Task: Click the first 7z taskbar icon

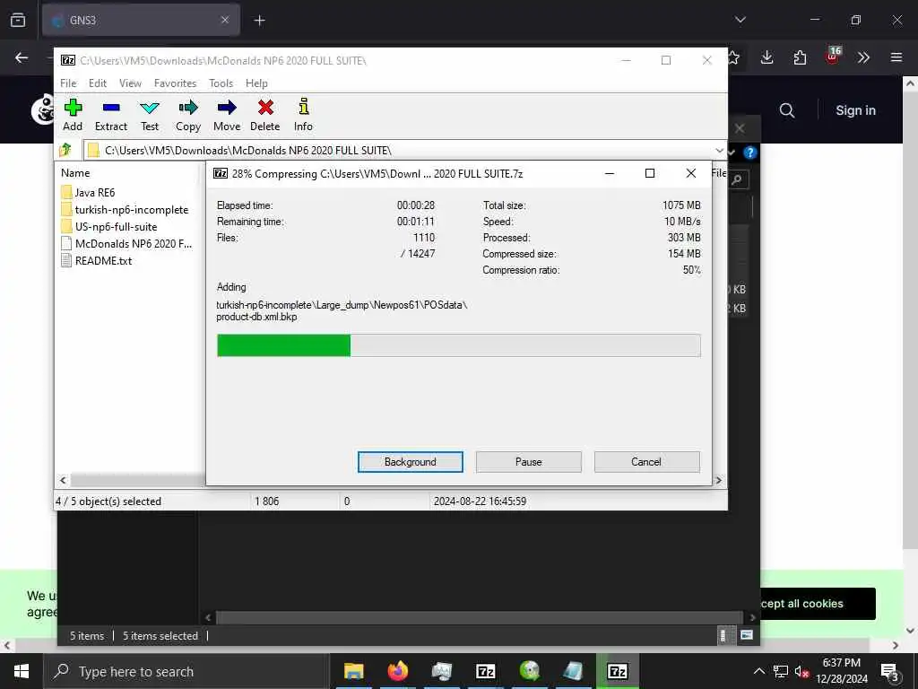Action: pyautogui.click(x=485, y=671)
